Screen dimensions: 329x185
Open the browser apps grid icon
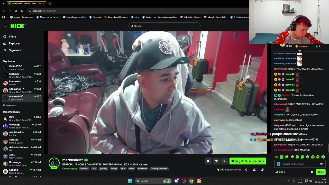[x=3, y=17]
